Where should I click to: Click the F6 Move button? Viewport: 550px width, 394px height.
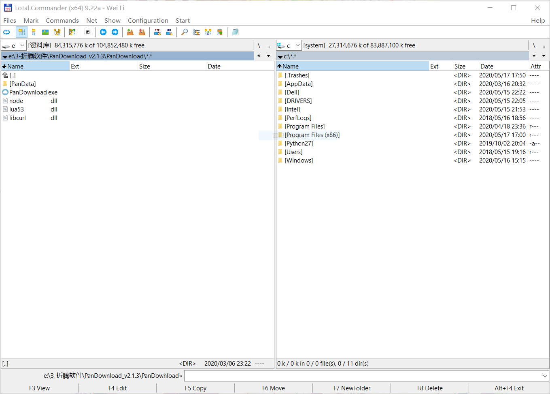tap(274, 388)
